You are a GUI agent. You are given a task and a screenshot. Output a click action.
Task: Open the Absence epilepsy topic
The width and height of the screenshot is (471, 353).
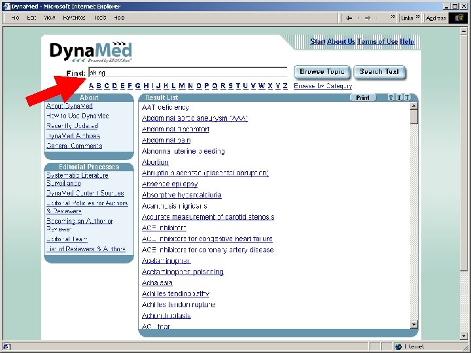[169, 184]
